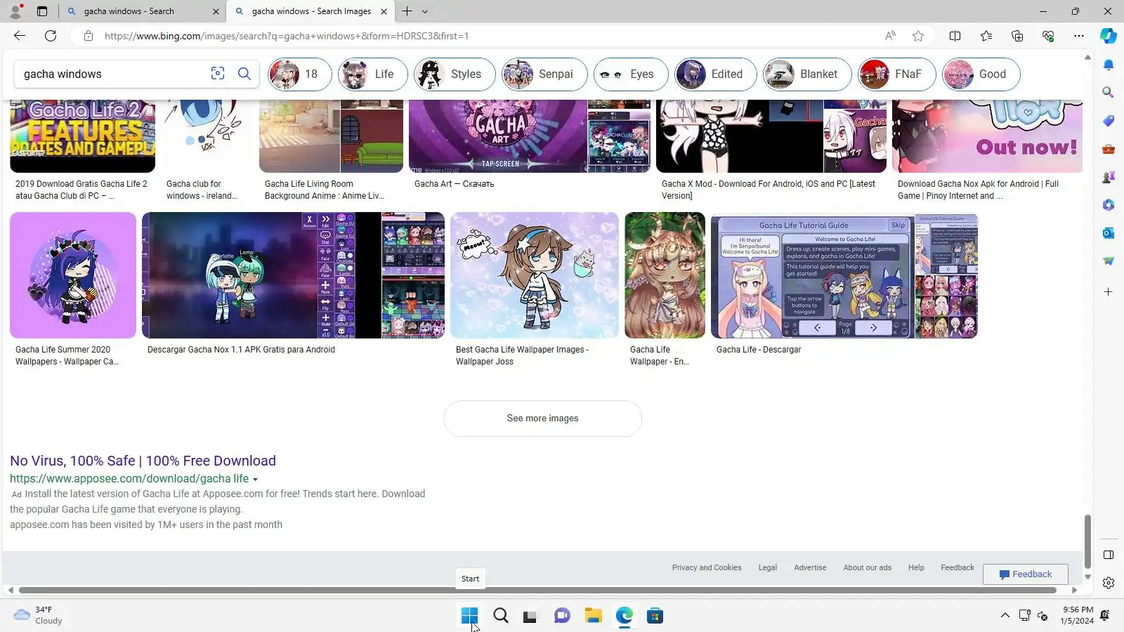
Task: Filter images by the 'Eyes' chip
Action: point(630,74)
